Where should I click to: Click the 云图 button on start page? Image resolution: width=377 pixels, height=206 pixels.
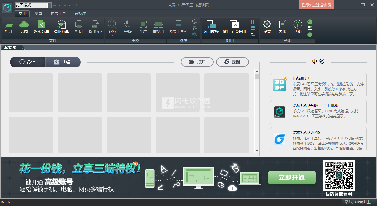pos(232,62)
